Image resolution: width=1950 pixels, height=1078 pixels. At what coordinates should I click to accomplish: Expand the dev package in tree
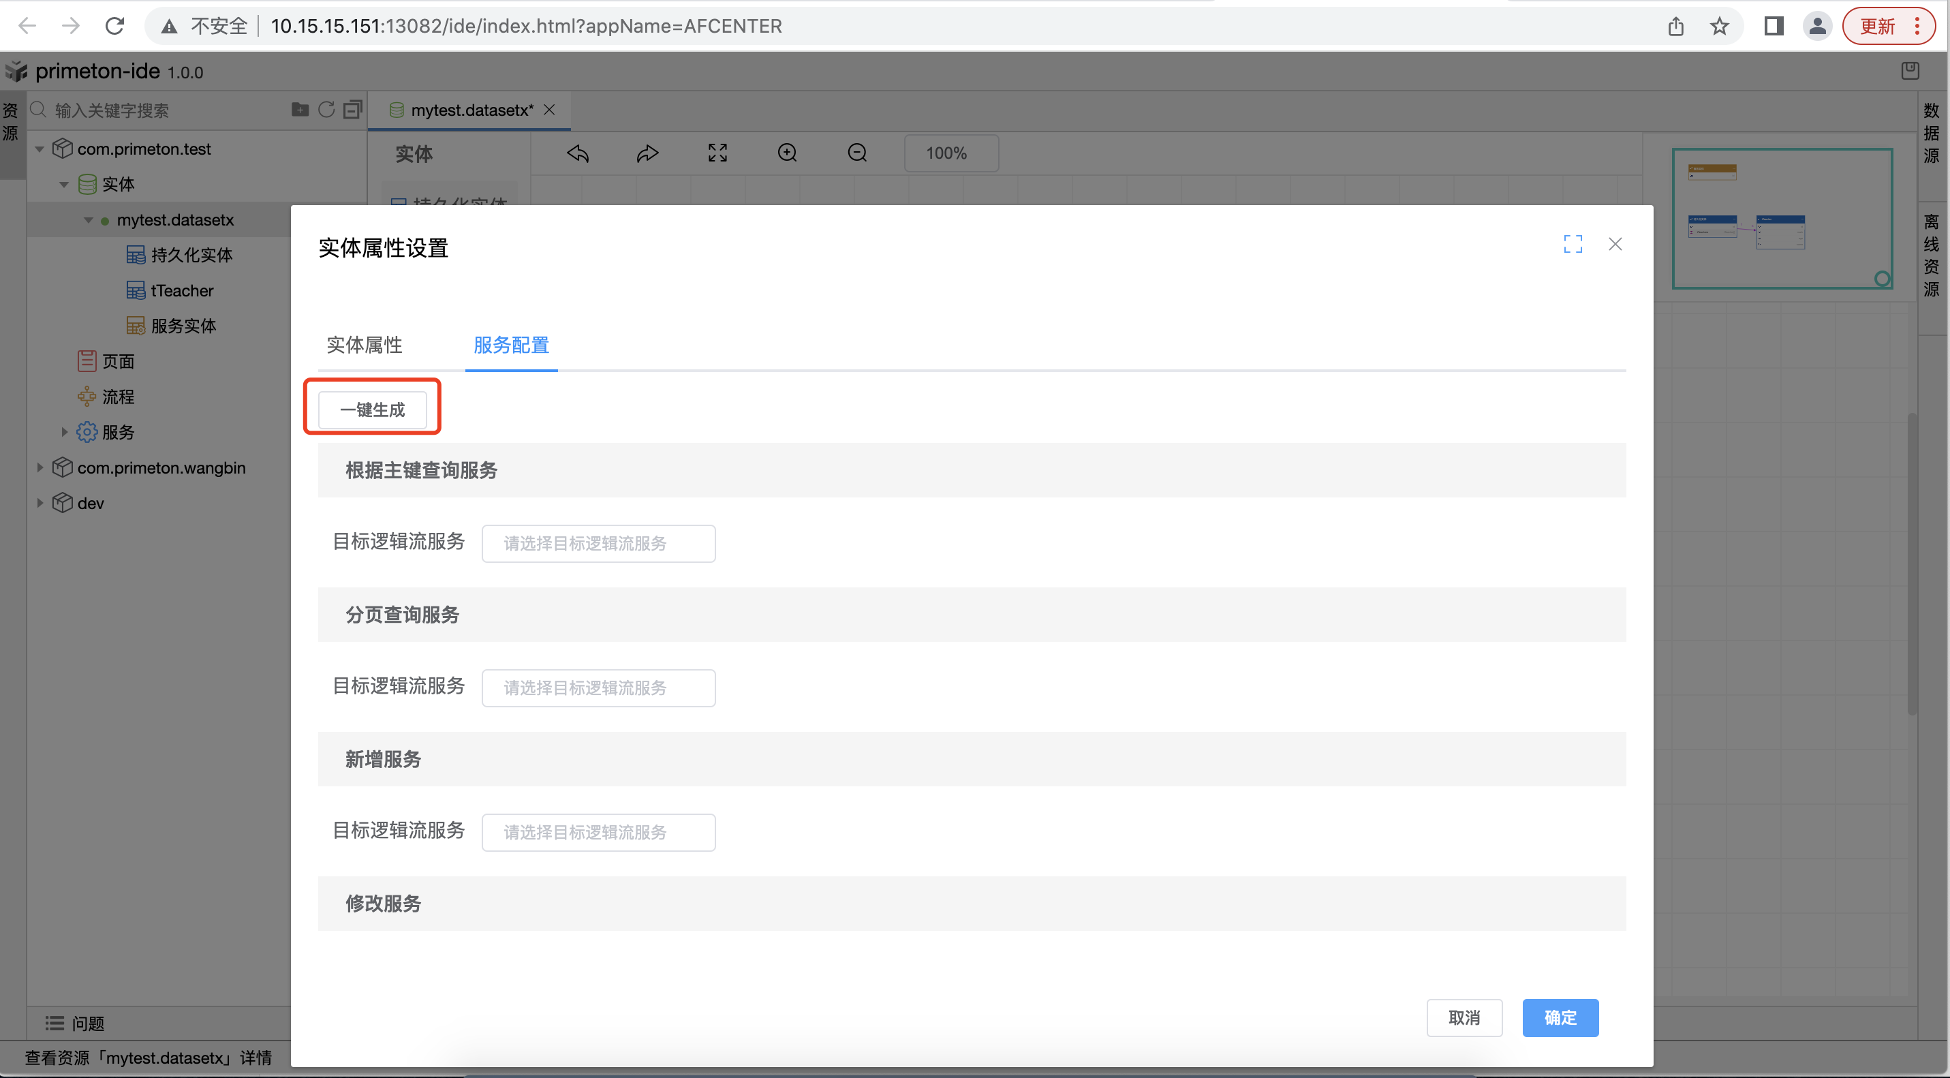pyautogui.click(x=40, y=504)
